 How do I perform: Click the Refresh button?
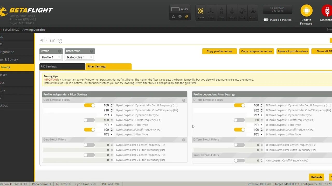[316, 177]
